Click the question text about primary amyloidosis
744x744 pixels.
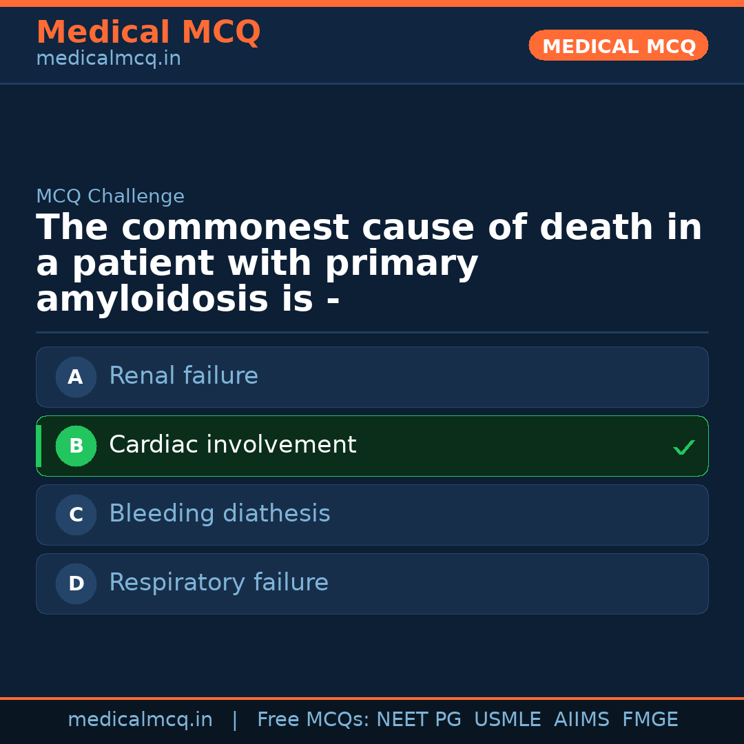pyautogui.click(x=369, y=262)
